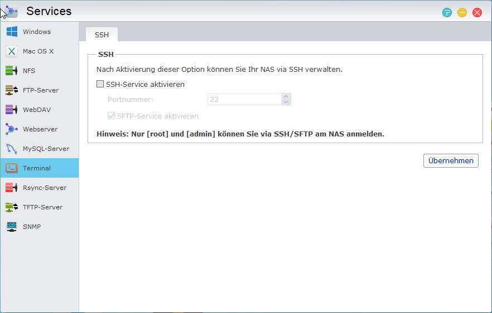Image resolution: width=492 pixels, height=313 pixels.
Task: Click the Nach Aktivierung description text
Action: (x=219, y=69)
